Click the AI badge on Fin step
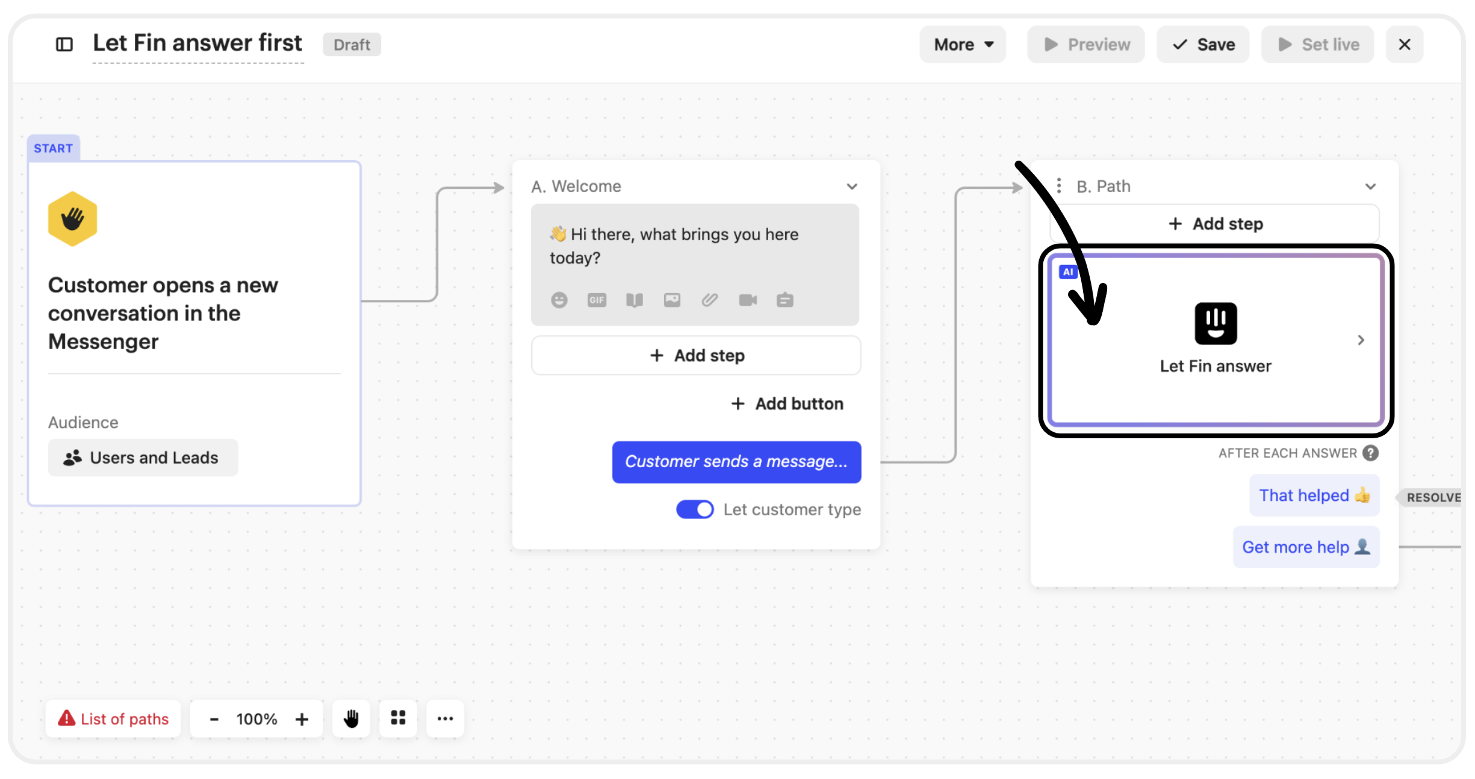Image resolution: width=1475 pixels, height=779 pixels. (x=1068, y=272)
